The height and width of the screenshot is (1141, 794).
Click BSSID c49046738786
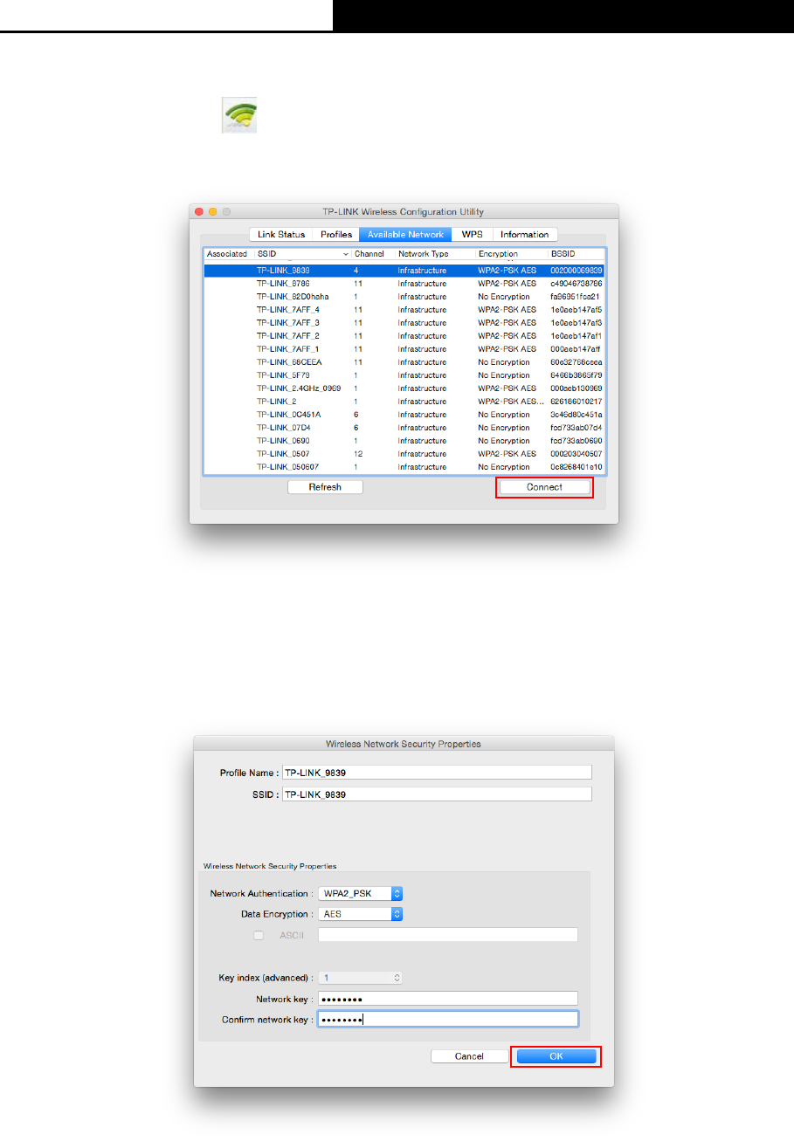(x=577, y=284)
